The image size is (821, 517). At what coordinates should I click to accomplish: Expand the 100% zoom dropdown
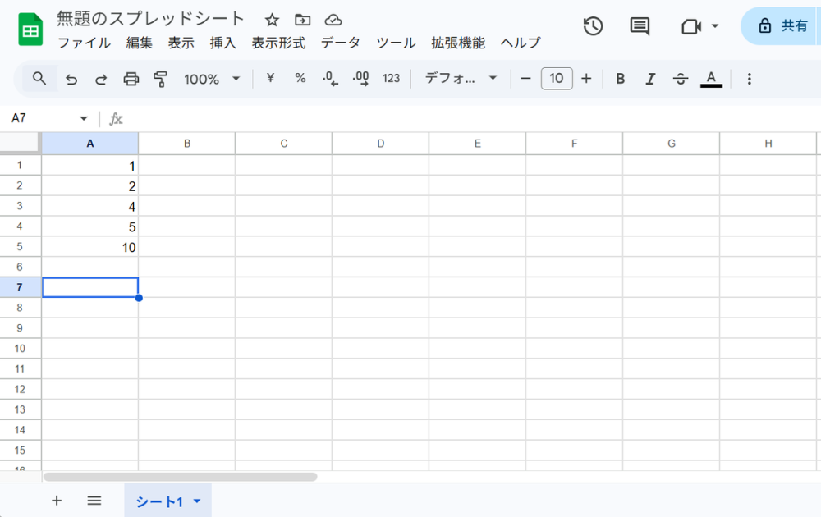pos(212,79)
